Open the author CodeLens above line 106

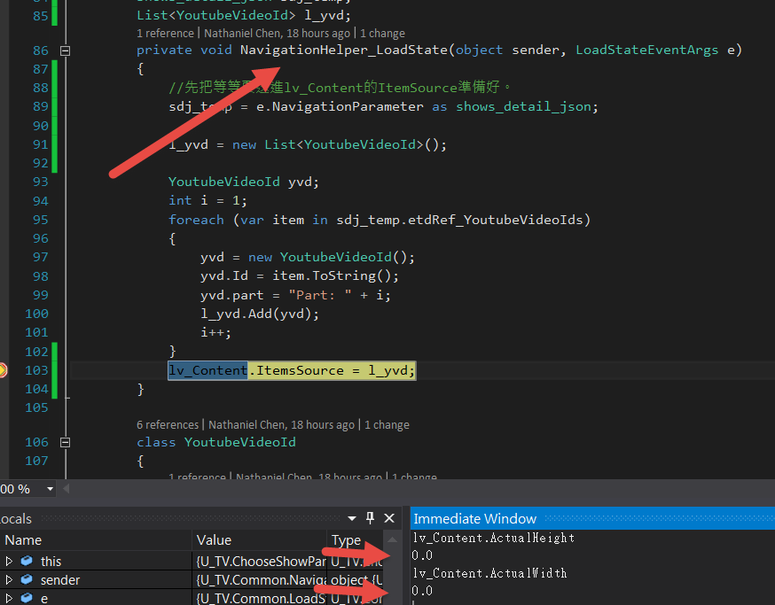[281, 424]
